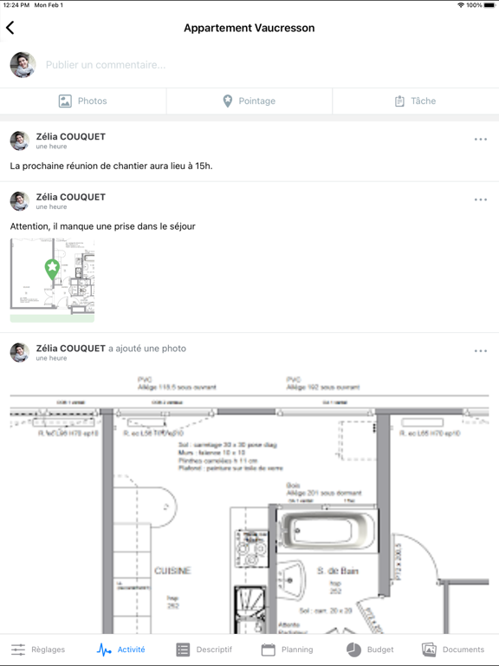Image resolution: width=499 pixels, height=666 pixels.
Task: Open the Planning calendar icon
Action: pyautogui.click(x=269, y=650)
